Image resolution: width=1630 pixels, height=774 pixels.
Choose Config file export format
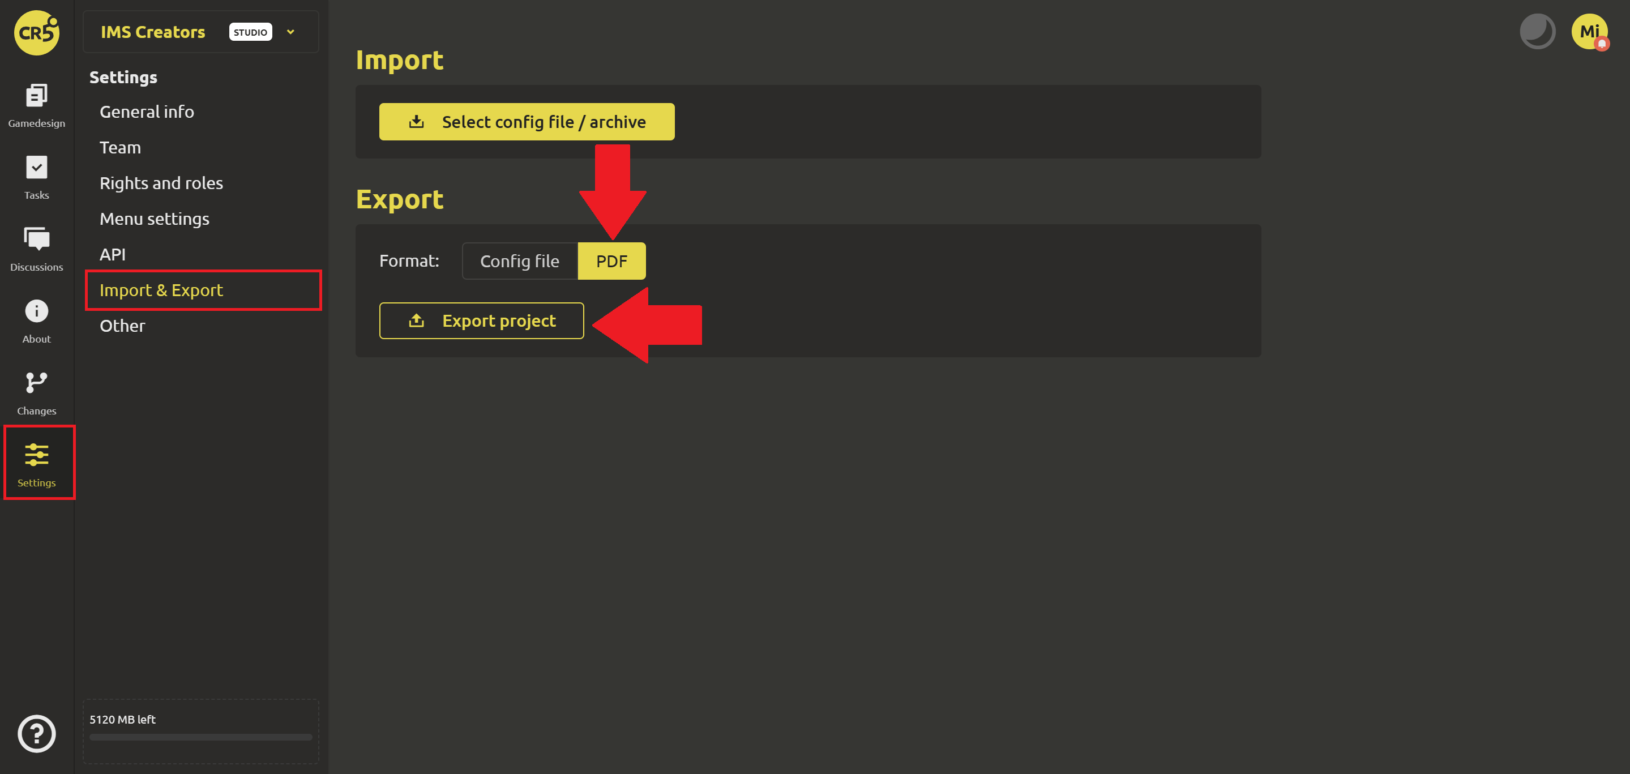tap(520, 261)
